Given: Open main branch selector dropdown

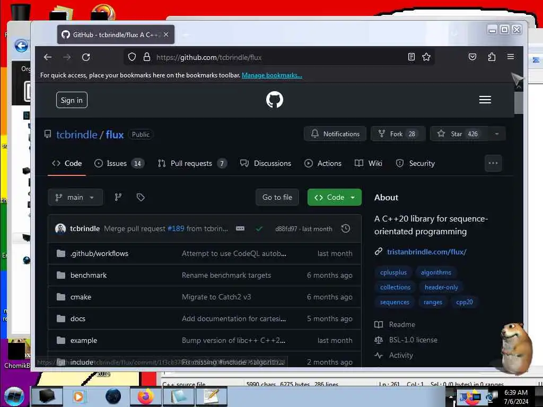Looking at the screenshot, I should [x=75, y=197].
